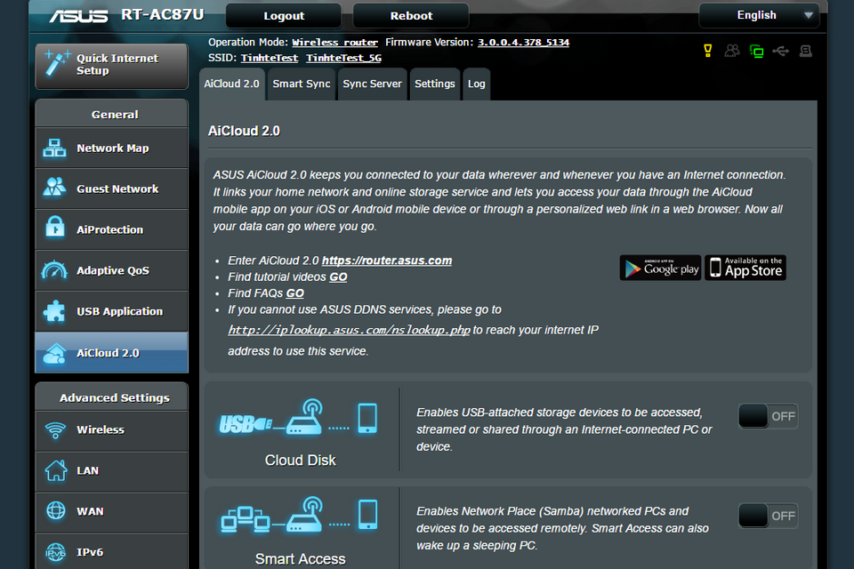Enable the Smart Access switch
This screenshot has height=569, width=854.
(768, 516)
